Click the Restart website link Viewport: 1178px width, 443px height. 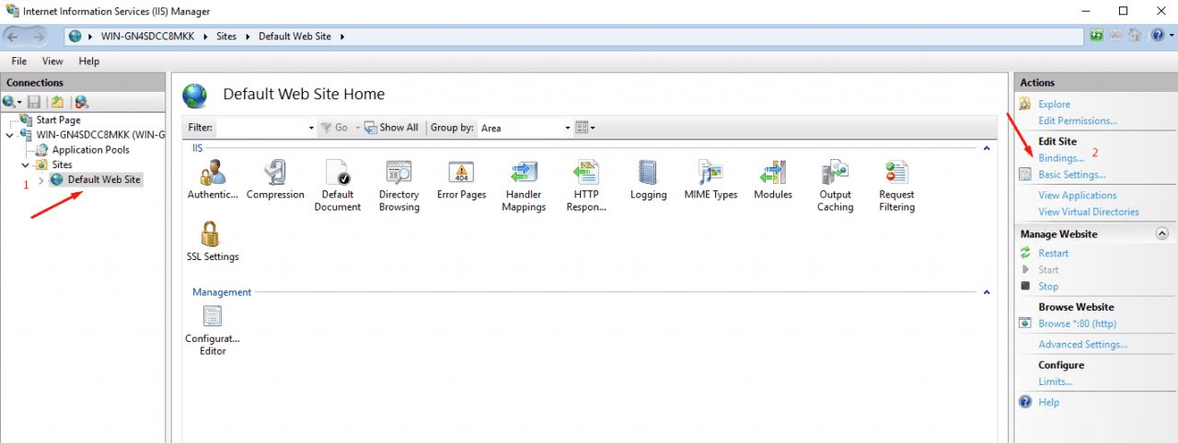click(x=1054, y=253)
